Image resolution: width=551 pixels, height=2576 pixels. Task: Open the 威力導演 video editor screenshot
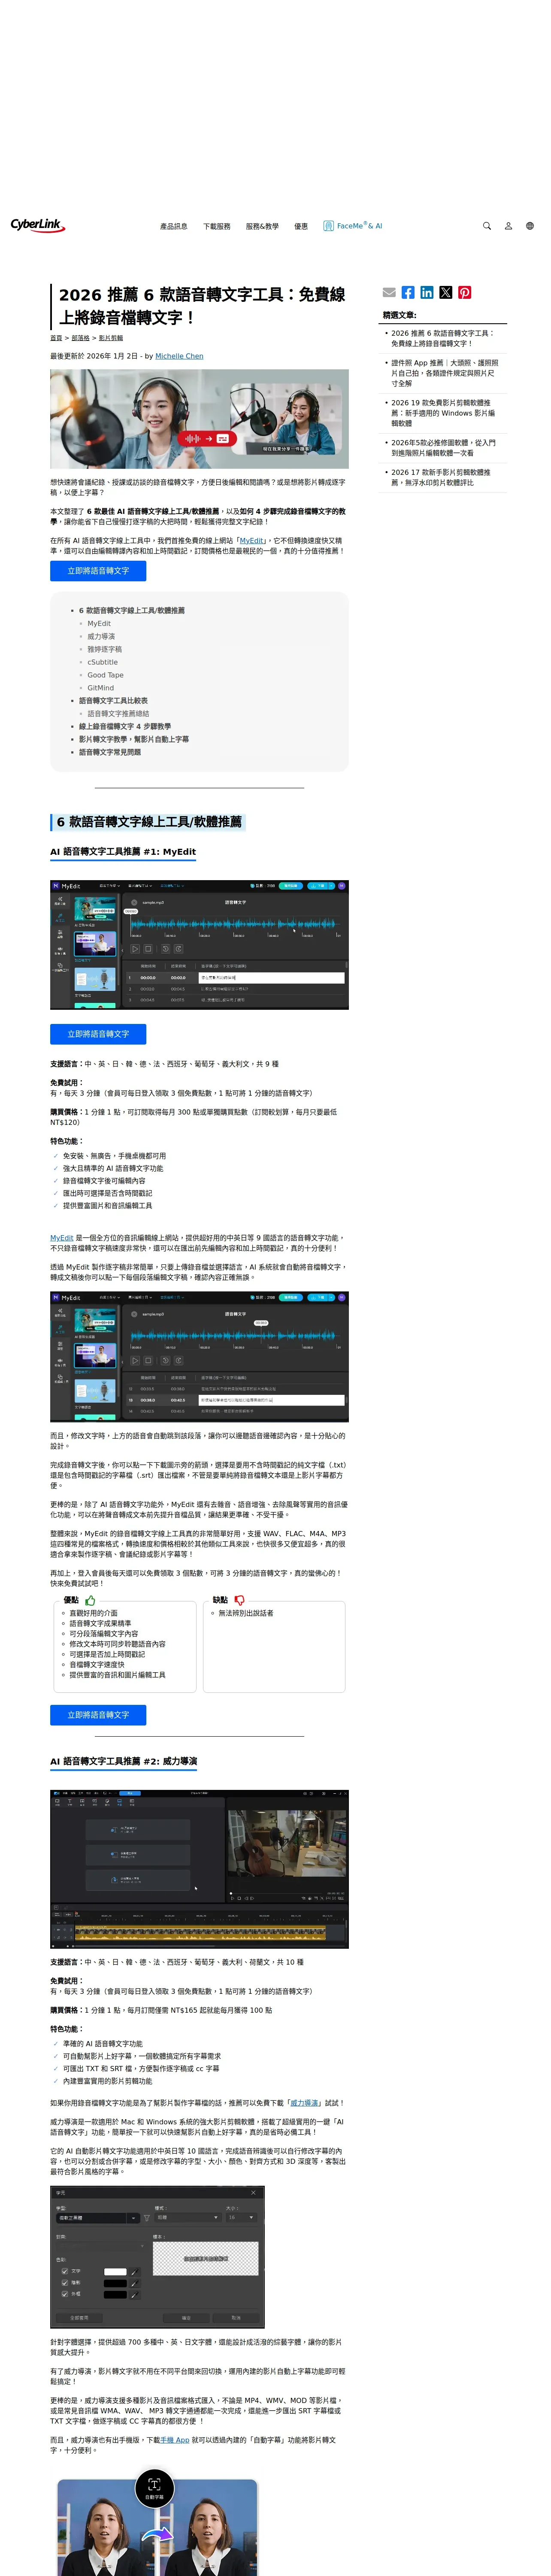(199, 1869)
